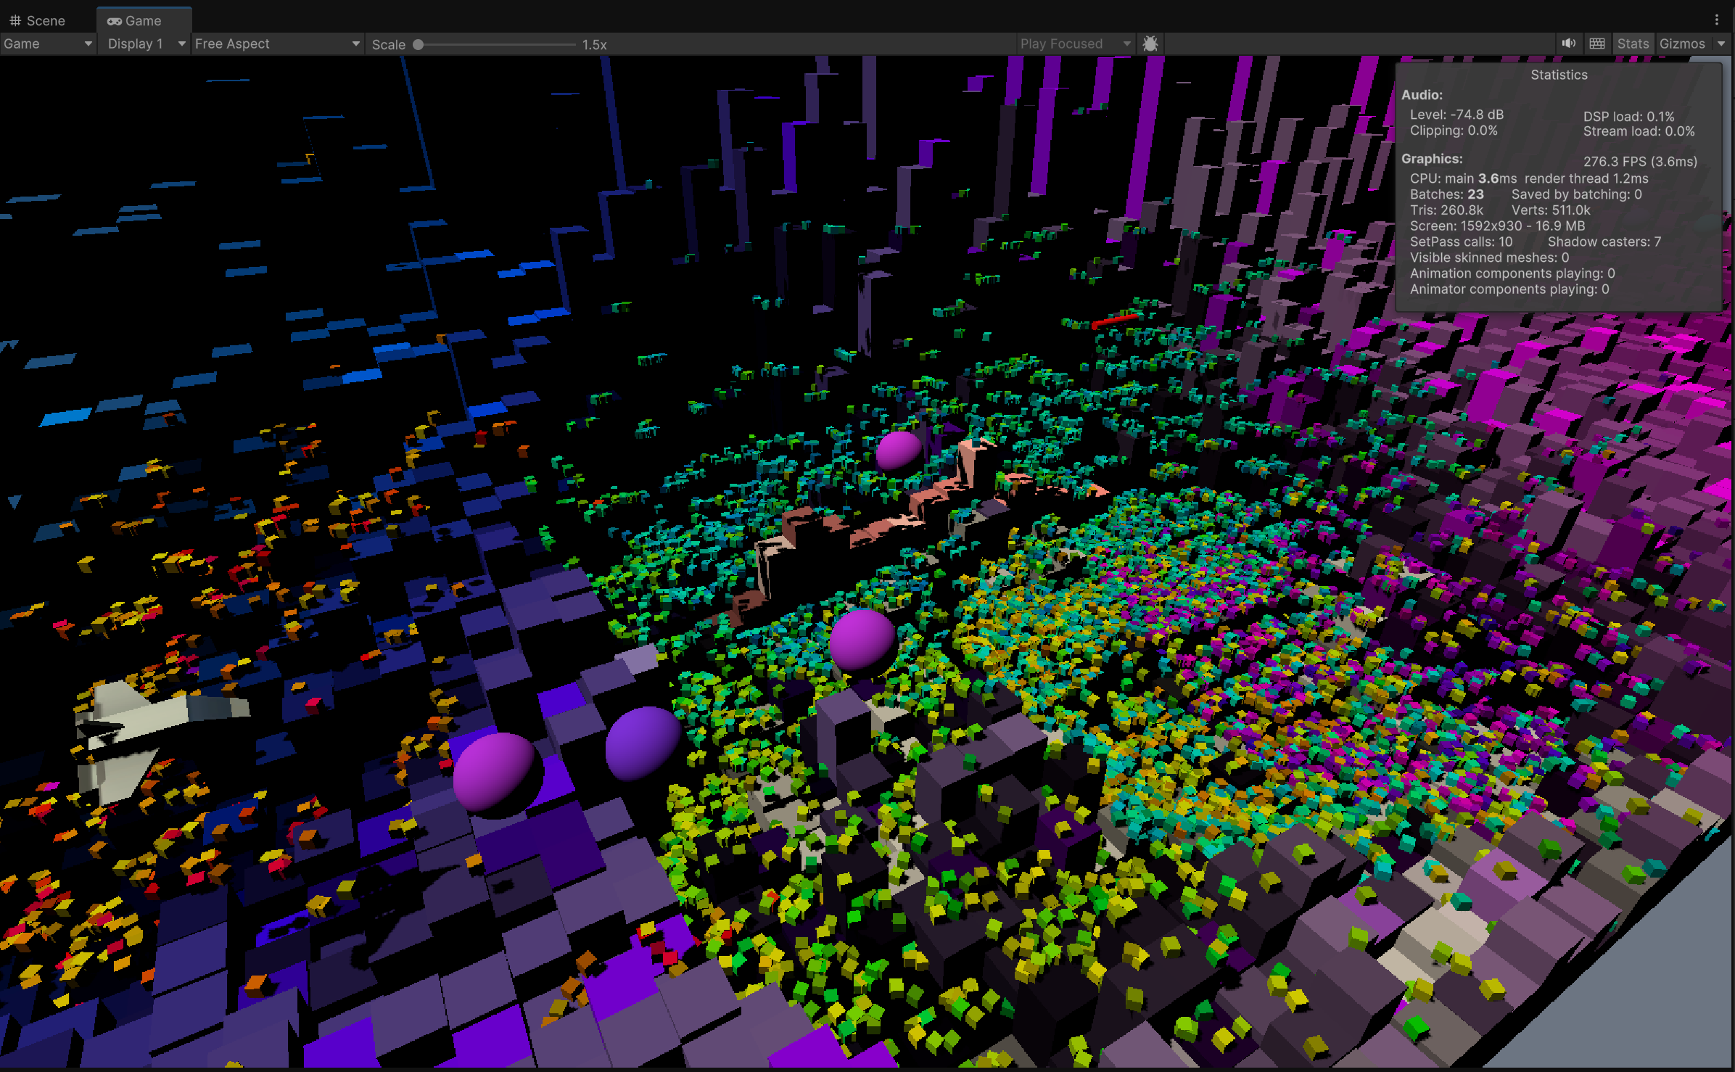This screenshot has width=1735, height=1072.
Task: Open the three-dot panel options menu
Action: 1716,20
